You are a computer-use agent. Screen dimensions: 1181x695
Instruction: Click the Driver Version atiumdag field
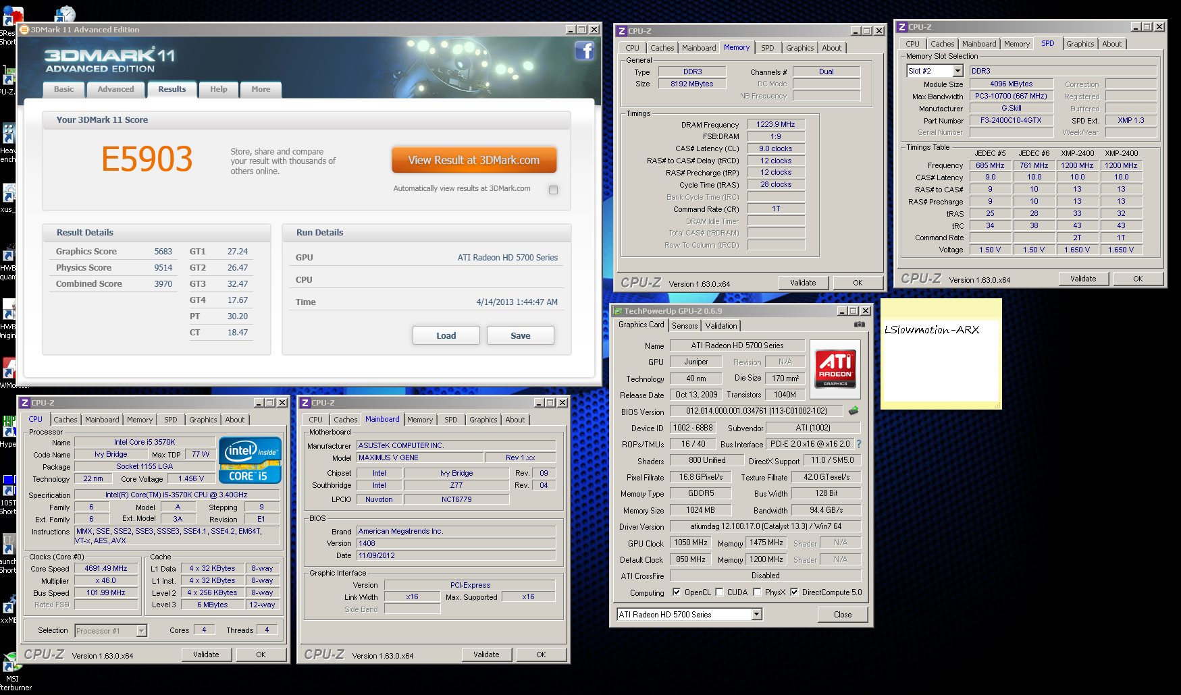[x=766, y=526]
